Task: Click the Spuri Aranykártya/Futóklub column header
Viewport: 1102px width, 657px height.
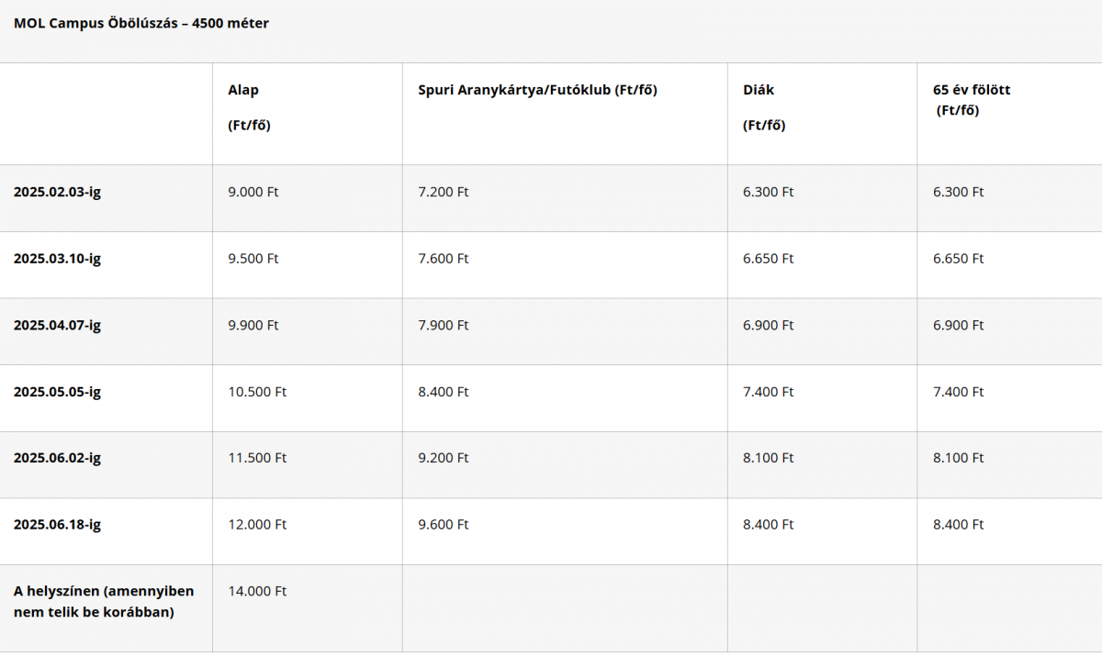Action: point(538,90)
